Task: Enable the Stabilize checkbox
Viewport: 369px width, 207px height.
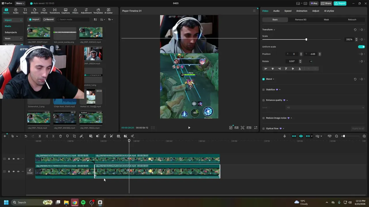Action: click(263, 90)
